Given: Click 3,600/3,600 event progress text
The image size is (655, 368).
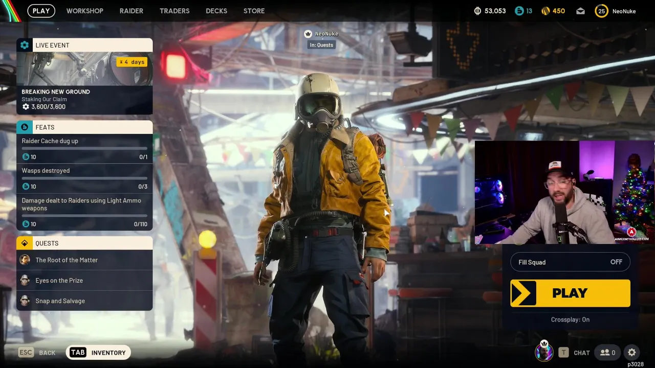Looking at the screenshot, I should click(x=48, y=107).
